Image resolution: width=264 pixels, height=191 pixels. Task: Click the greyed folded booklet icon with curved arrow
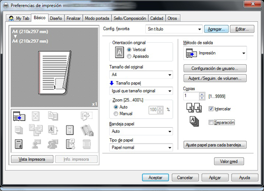86,116
